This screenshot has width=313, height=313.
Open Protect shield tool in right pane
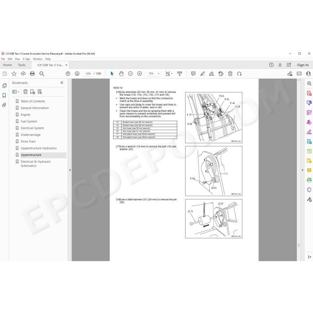(309, 190)
